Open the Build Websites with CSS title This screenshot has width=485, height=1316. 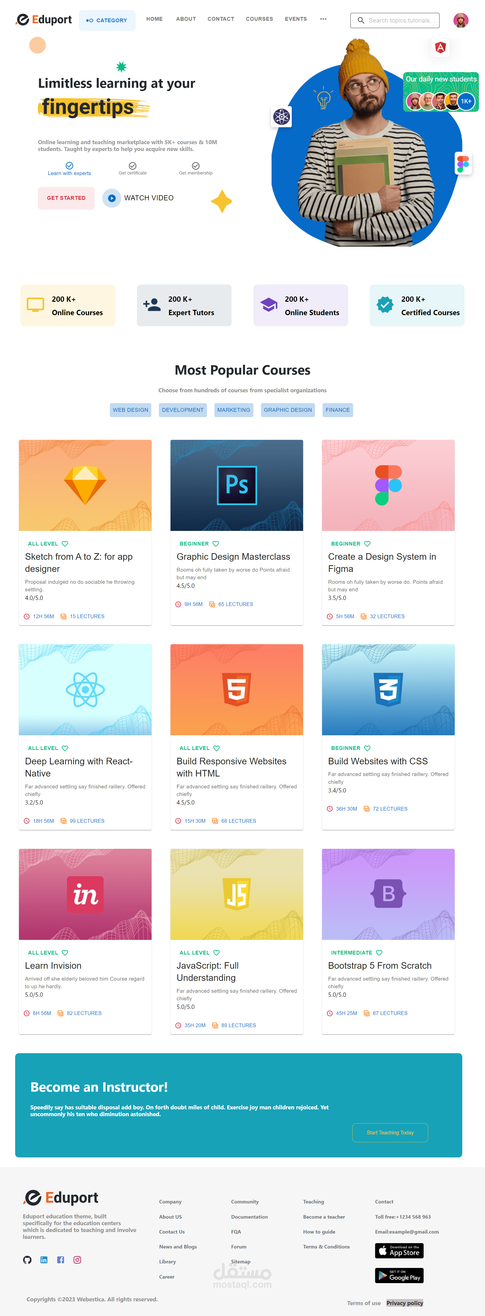(378, 761)
